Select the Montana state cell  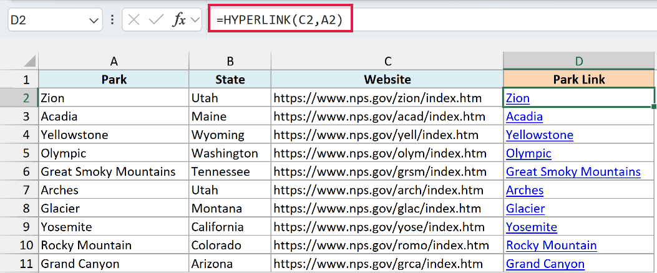pos(230,208)
